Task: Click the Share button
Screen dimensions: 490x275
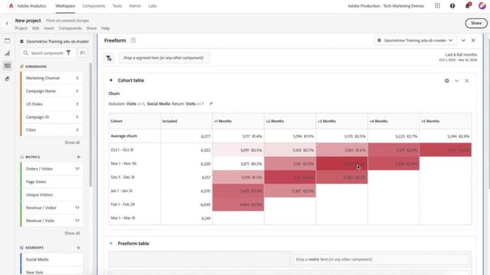Action: point(476,23)
